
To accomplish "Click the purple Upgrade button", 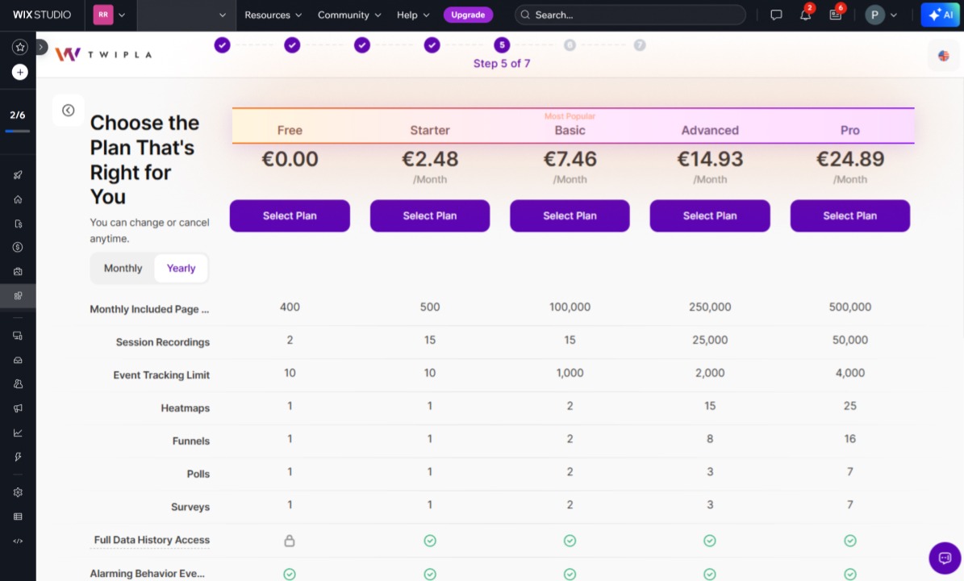I will (468, 15).
